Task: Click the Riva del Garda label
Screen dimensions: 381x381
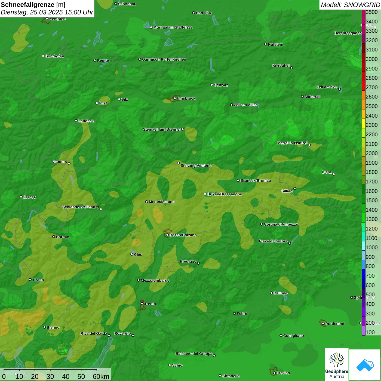Action: [94, 333]
